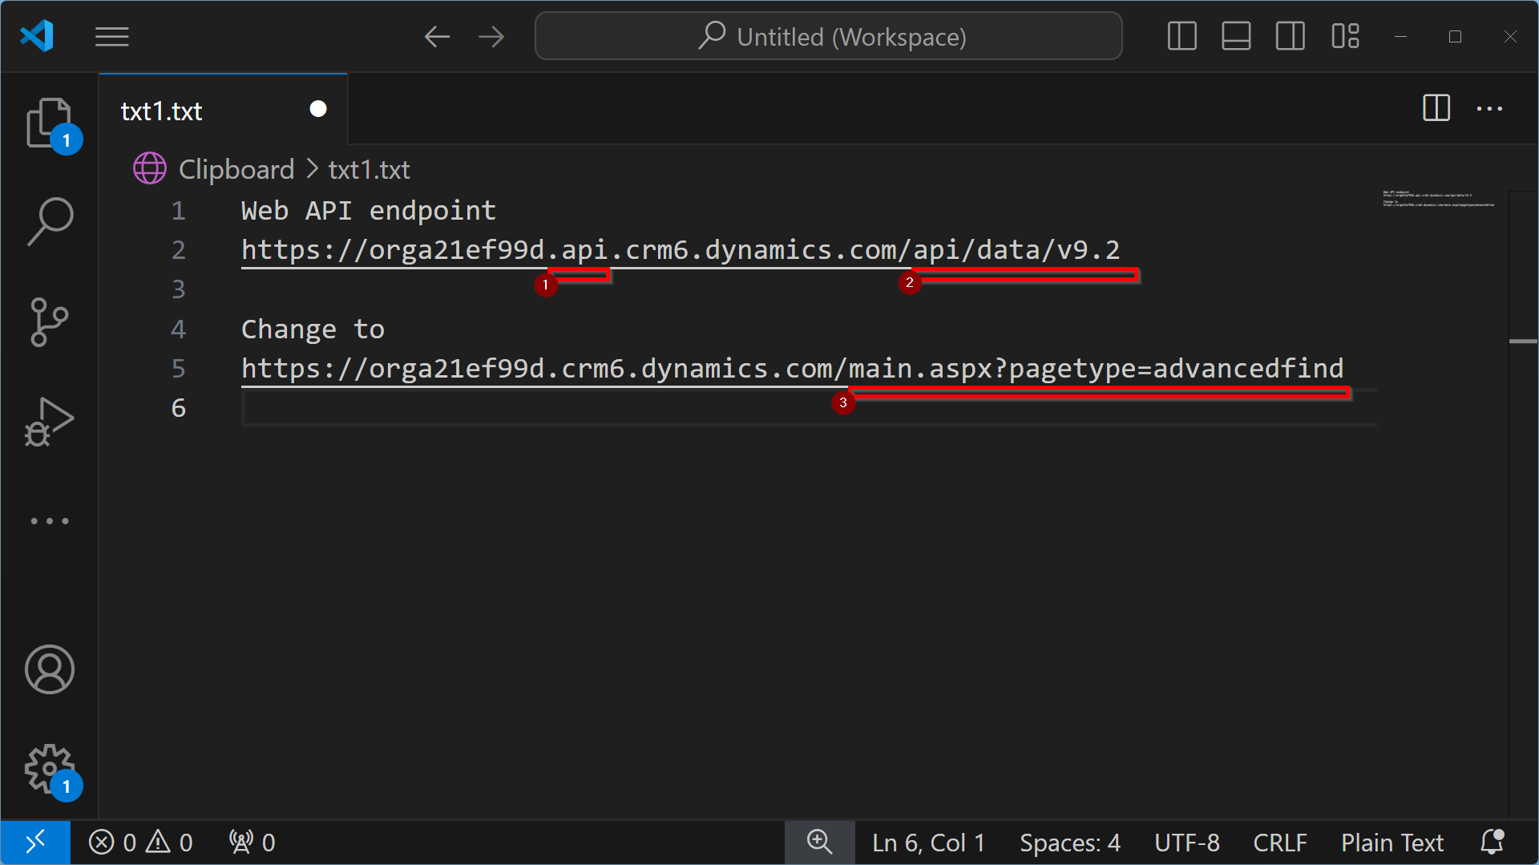The width and height of the screenshot is (1539, 865).
Task: Click the Ln 6, Col 1 position indicator
Action: [928, 843]
